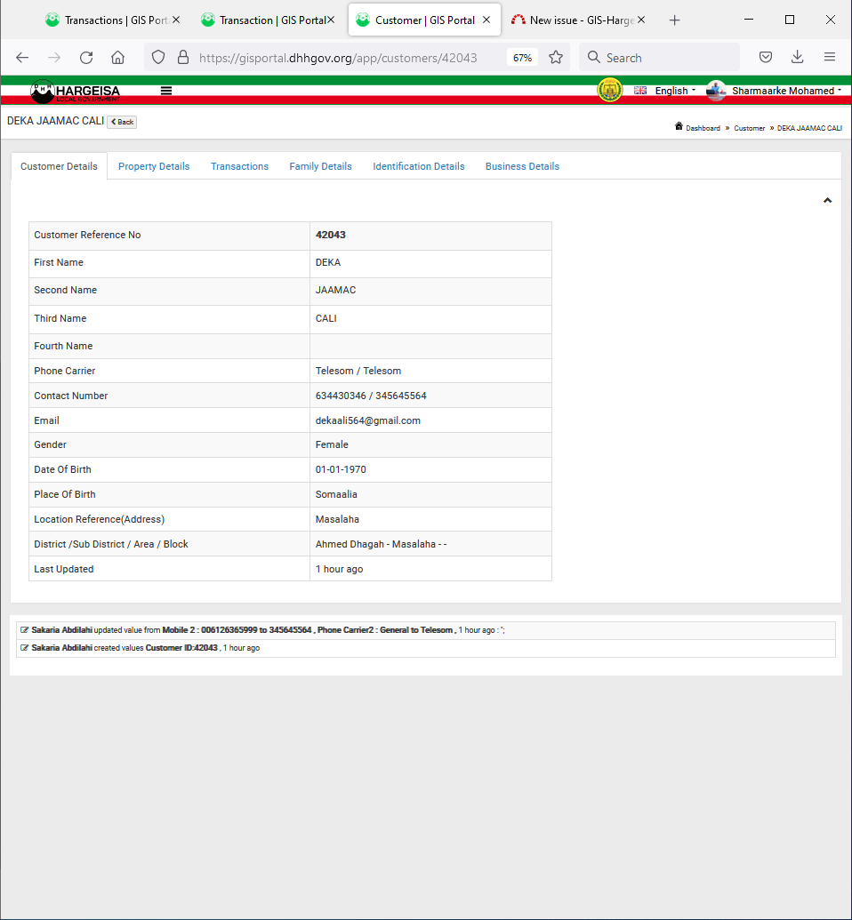Click the yellow government emblem icon
This screenshot has height=920, width=852.
(x=609, y=91)
